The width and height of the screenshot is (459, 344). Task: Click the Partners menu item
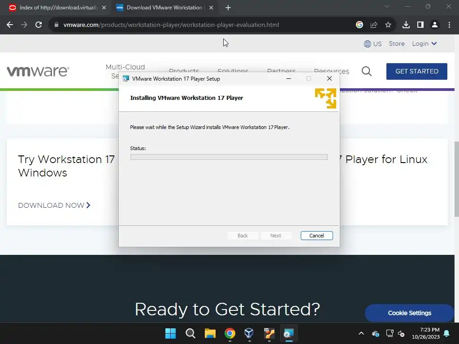pos(281,70)
